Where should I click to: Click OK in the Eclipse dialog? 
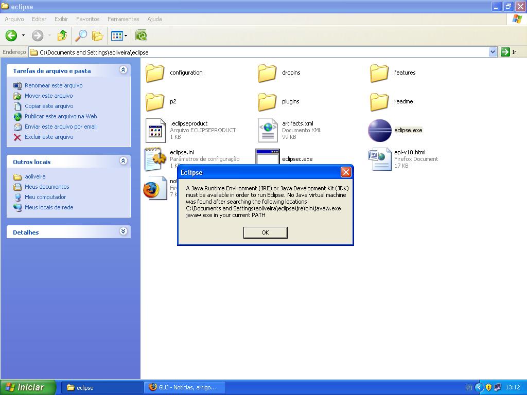pyautogui.click(x=265, y=232)
